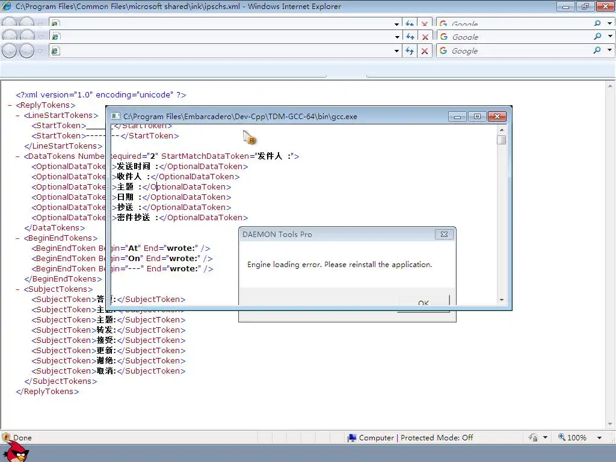Click OptionalDataToken line 密件抄送 in gcc window
Screen dimensions: 616x462
(x=180, y=218)
